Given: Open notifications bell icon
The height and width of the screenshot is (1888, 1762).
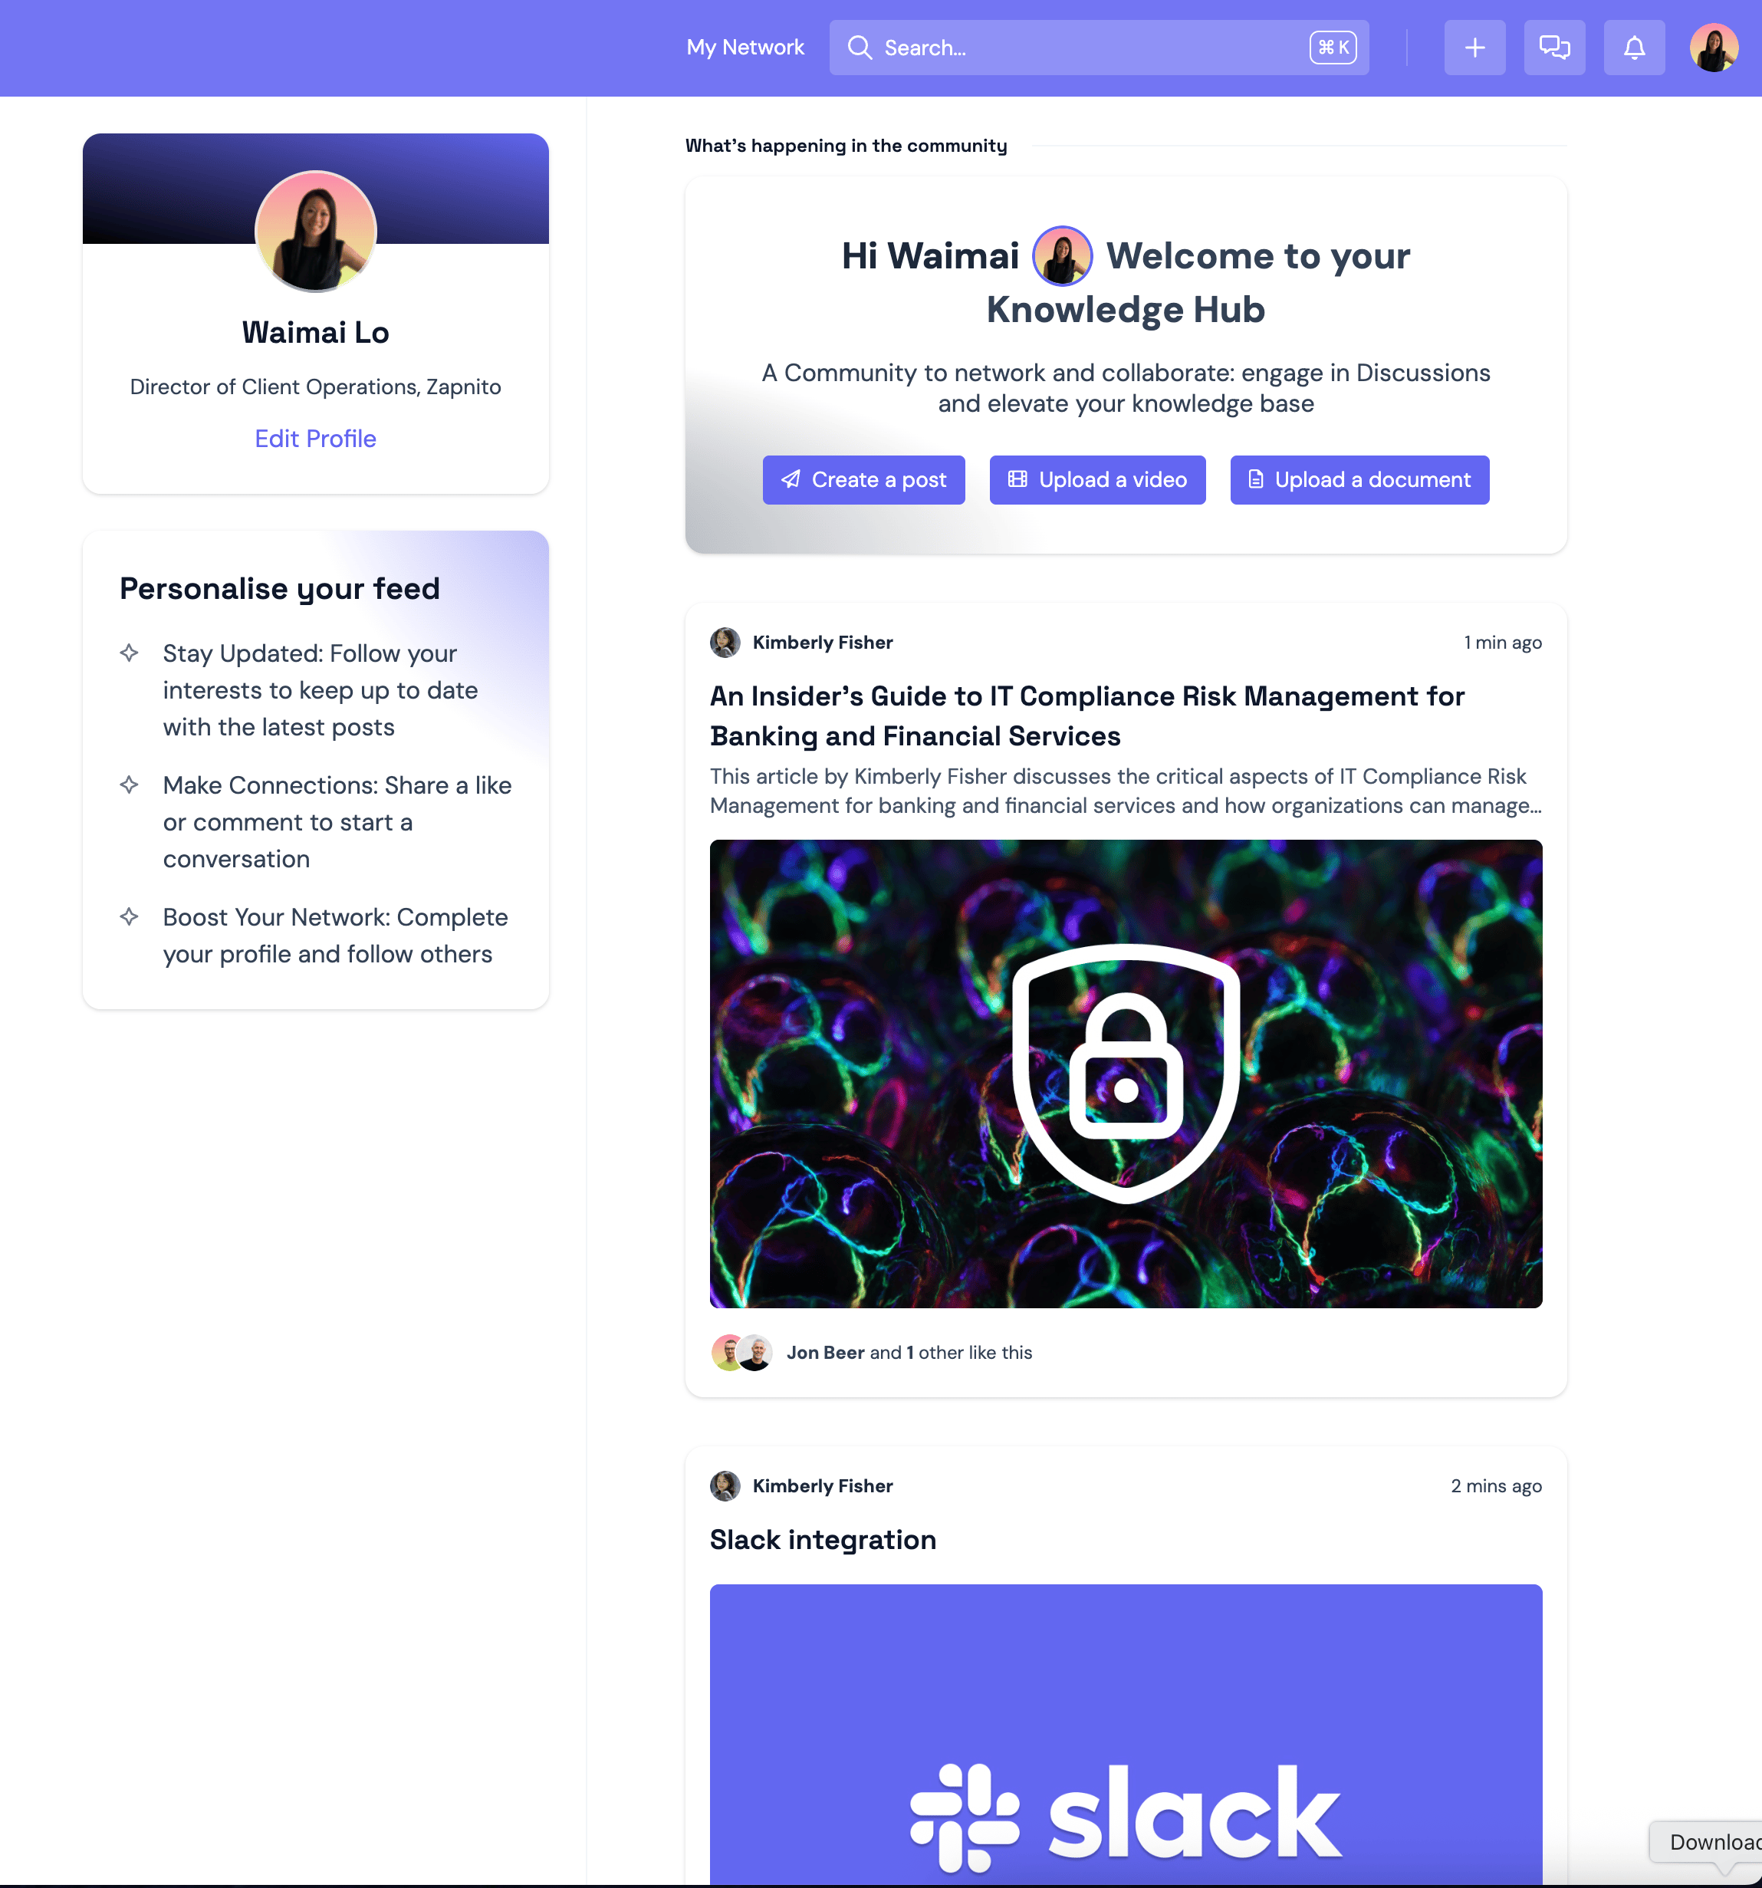Looking at the screenshot, I should tap(1634, 48).
